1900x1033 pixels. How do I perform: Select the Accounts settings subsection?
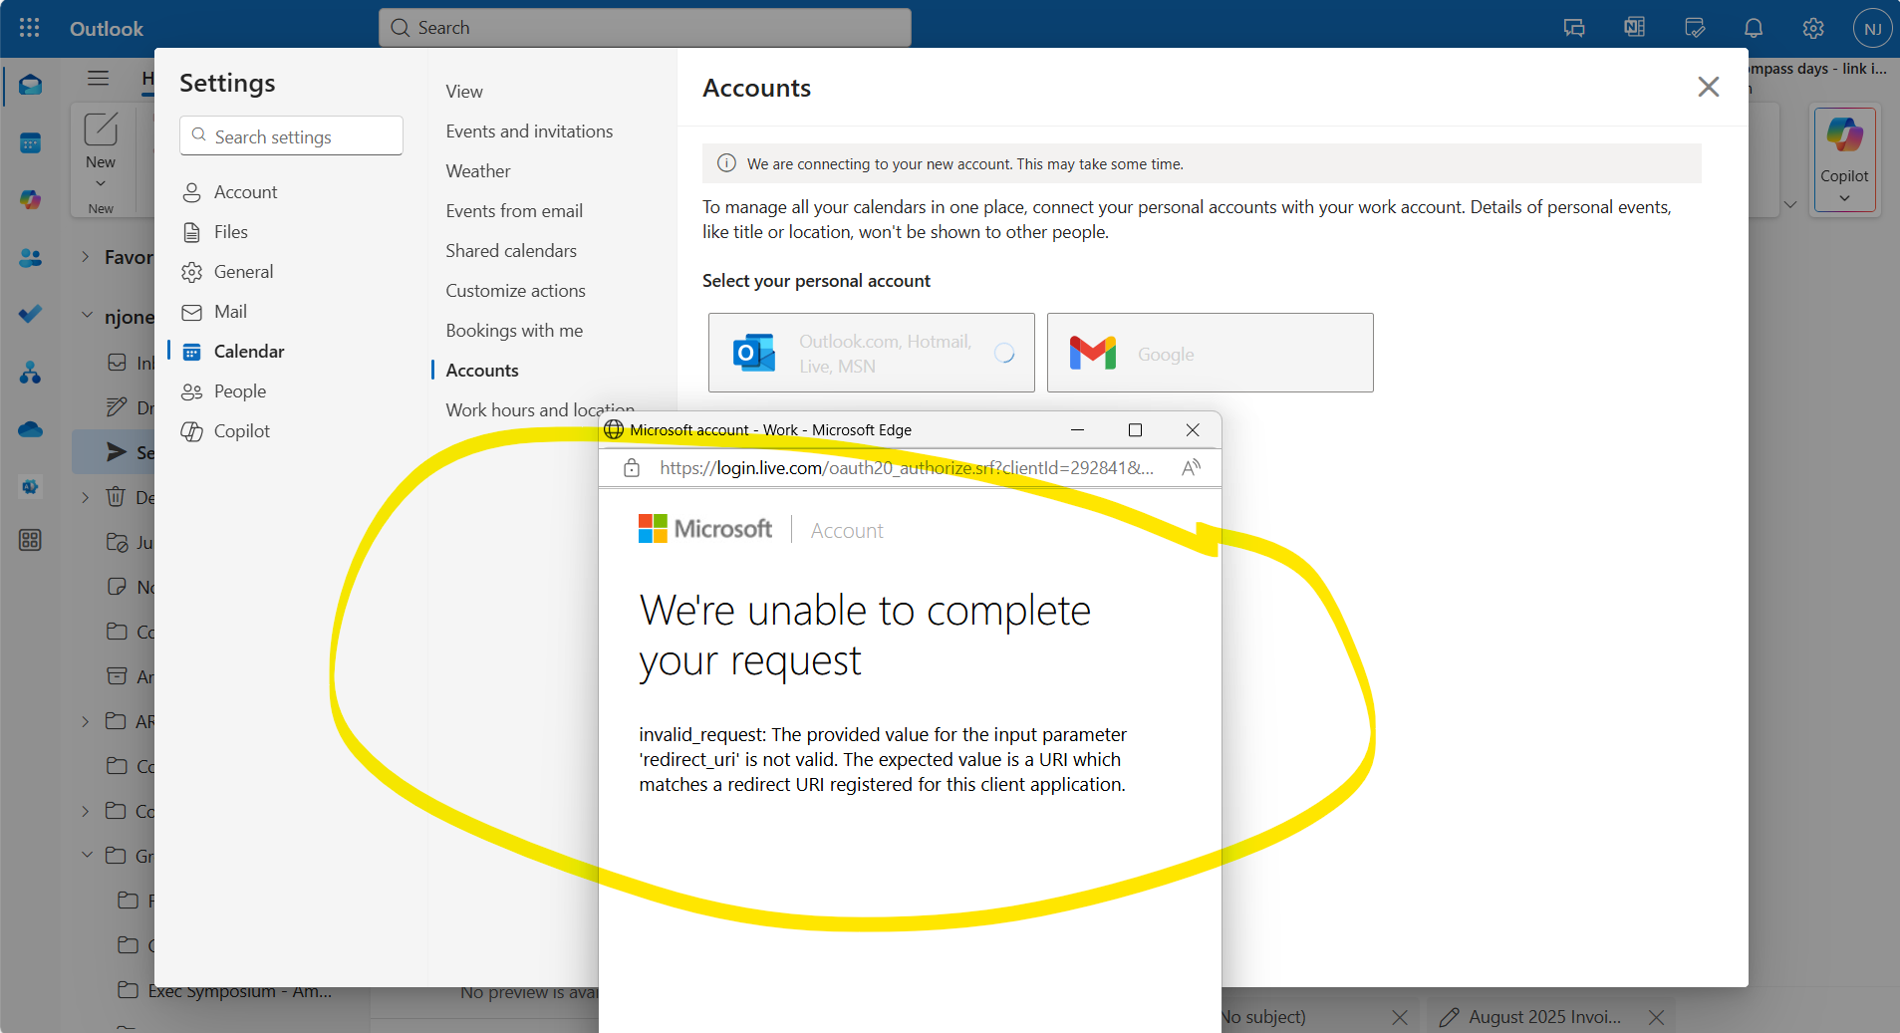(x=482, y=371)
